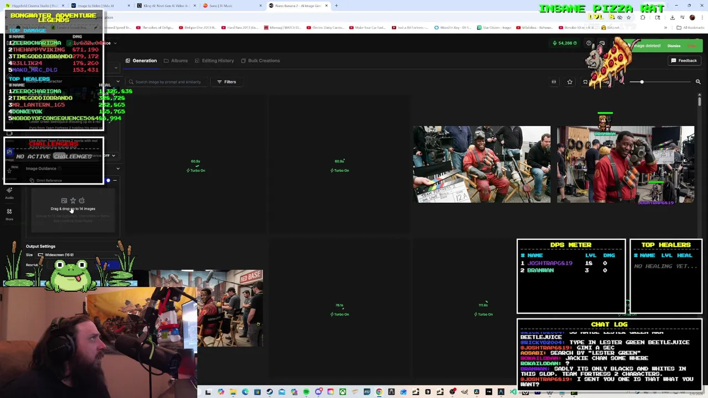The width and height of the screenshot is (708, 398).
Task: Open a new browser tab
Action: pyautogui.click(x=336, y=6)
